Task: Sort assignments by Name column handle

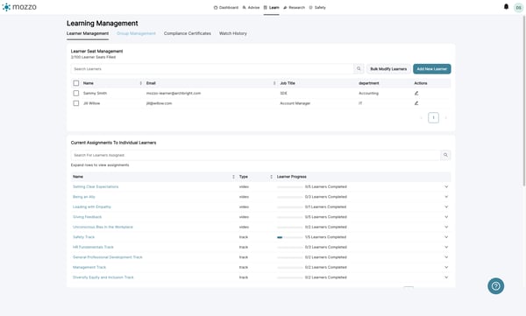Action: tap(233, 177)
